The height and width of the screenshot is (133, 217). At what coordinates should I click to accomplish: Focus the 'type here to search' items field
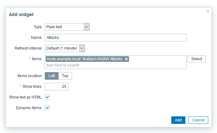[116, 65]
